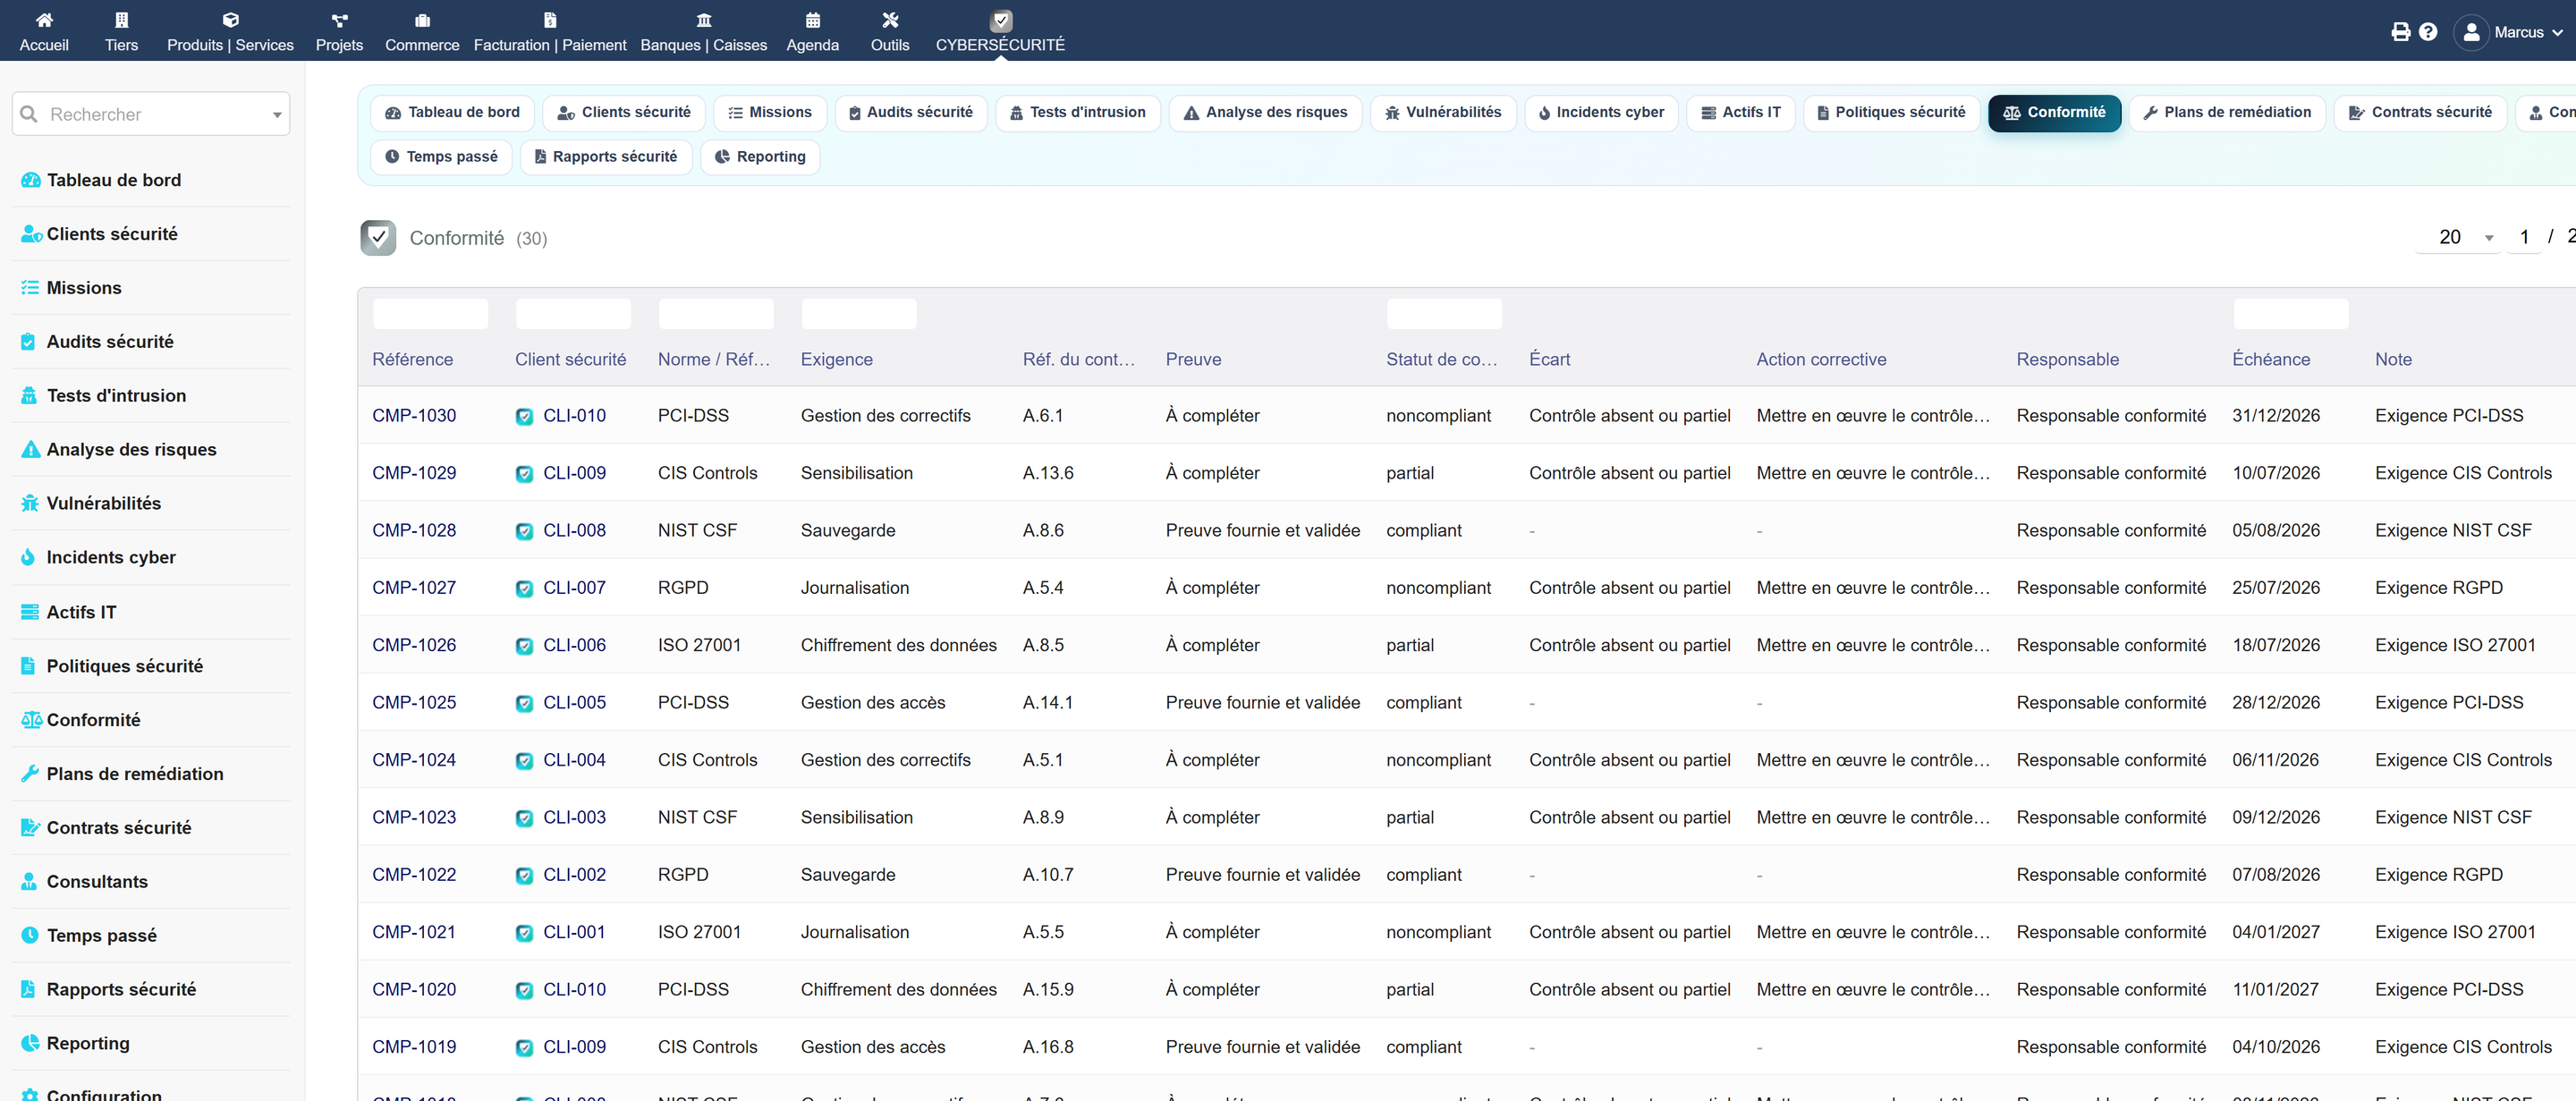This screenshot has width=2576, height=1101.
Task: Switch to the Tableau de bord tab
Action: pyautogui.click(x=453, y=112)
